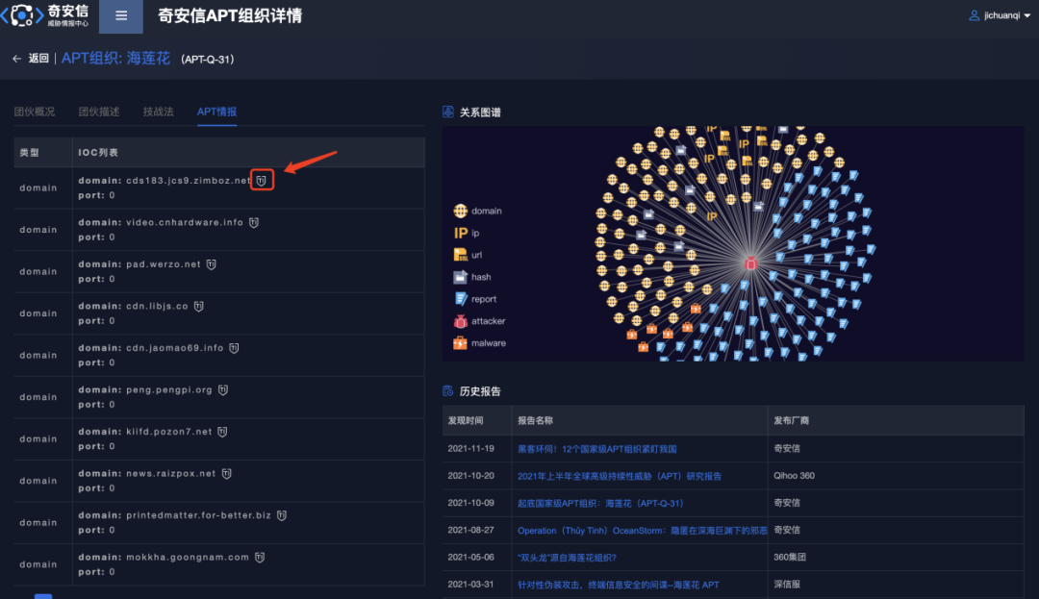Click the domain legend icon
This screenshot has height=599, width=1039.
point(460,211)
